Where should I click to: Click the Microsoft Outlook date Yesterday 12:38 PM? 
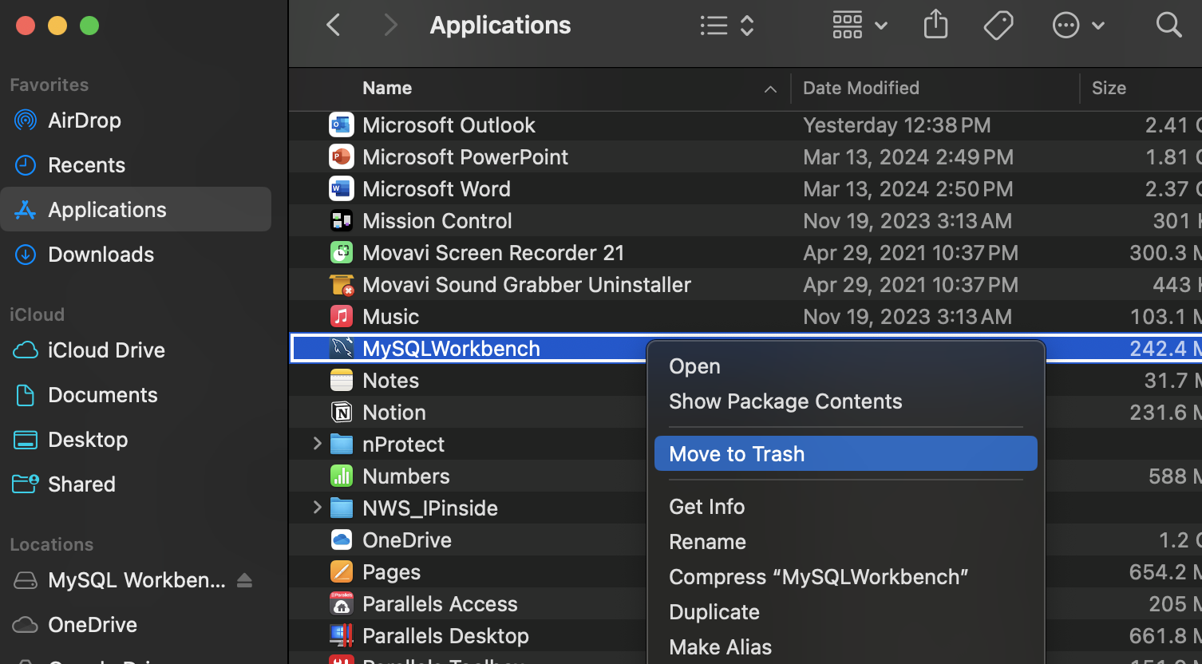tap(897, 125)
